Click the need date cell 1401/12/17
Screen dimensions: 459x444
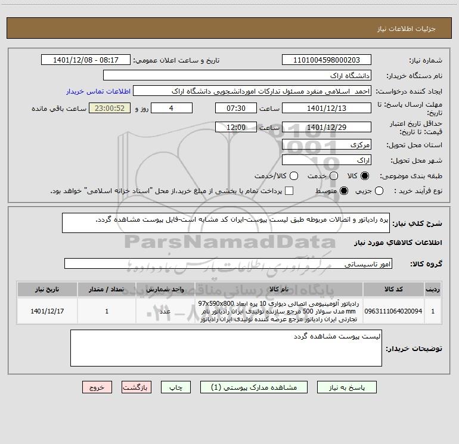tap(47, 311)
